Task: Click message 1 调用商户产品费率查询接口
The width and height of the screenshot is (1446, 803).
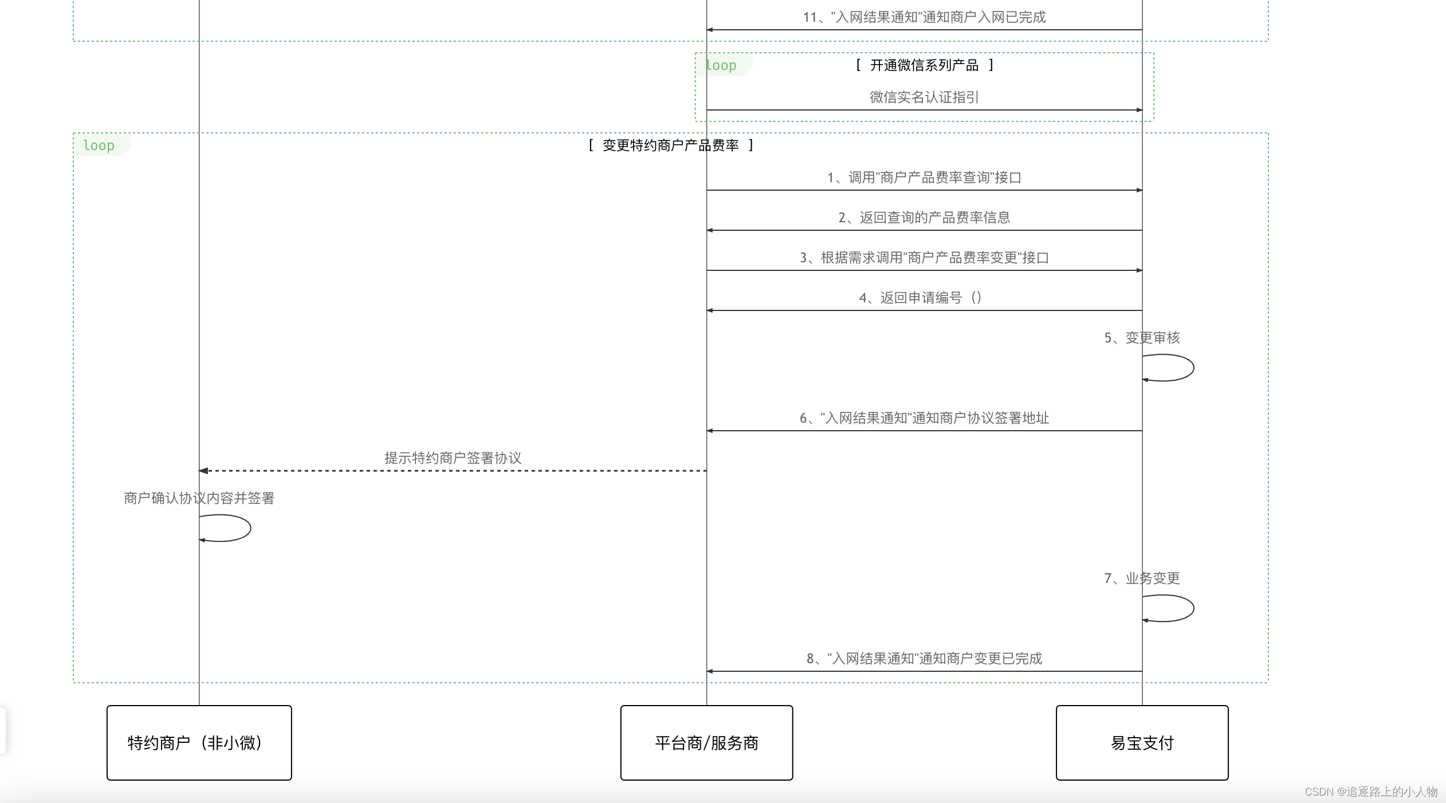Action: coord(924,178)
